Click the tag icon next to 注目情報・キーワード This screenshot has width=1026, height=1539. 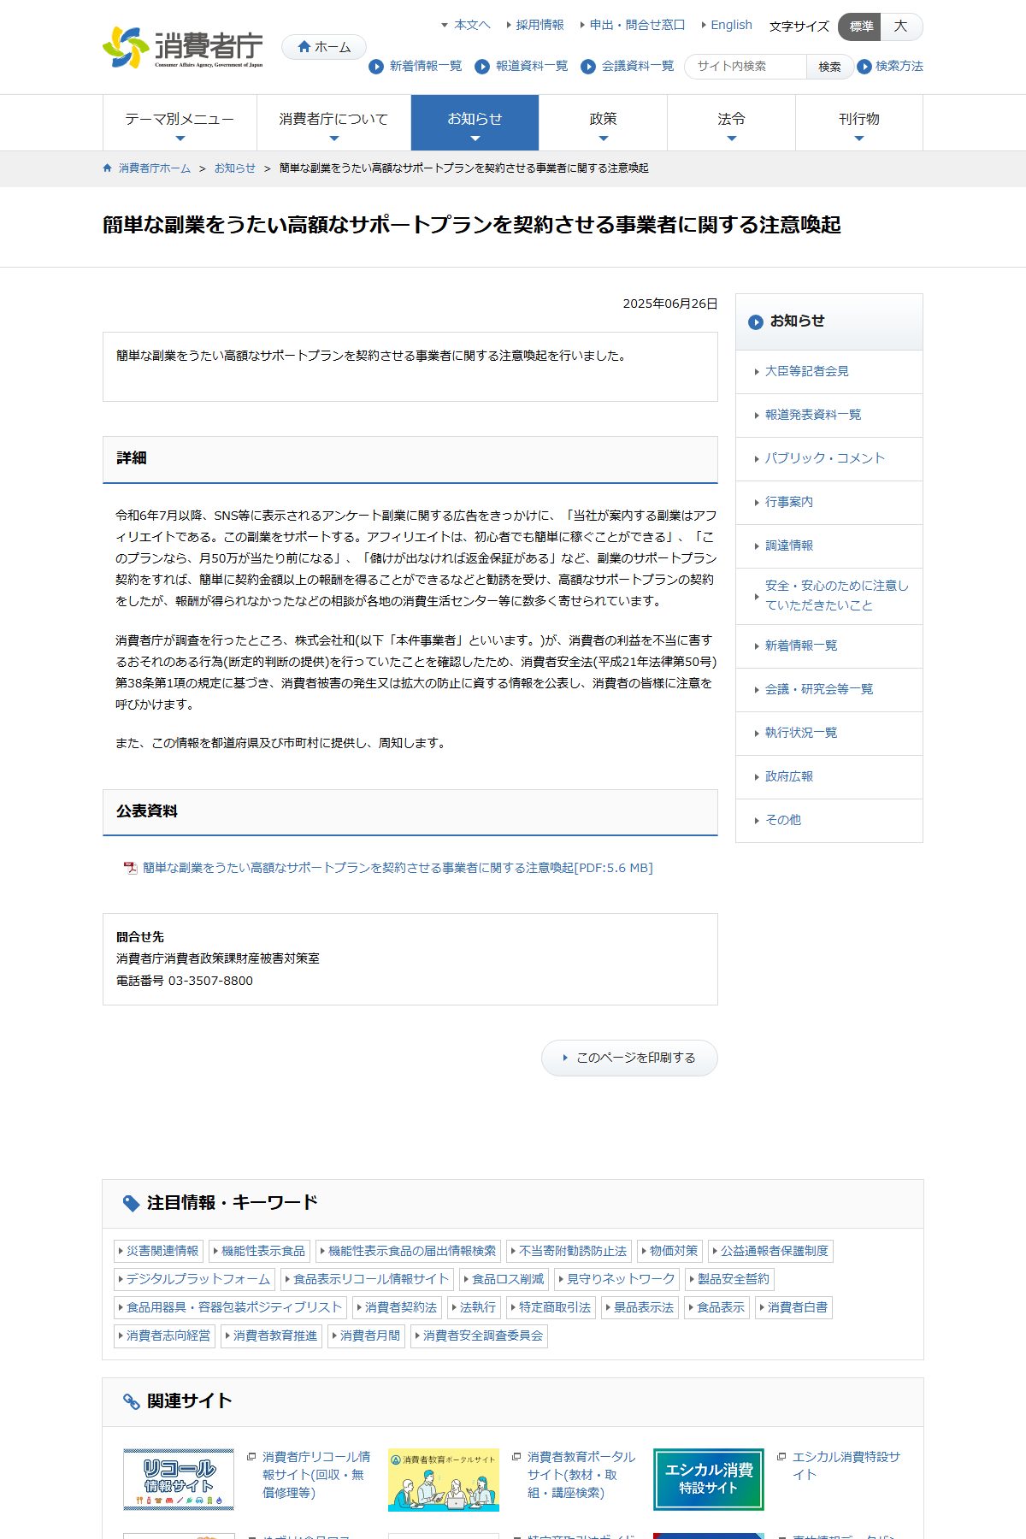[x=131, y=1204]
